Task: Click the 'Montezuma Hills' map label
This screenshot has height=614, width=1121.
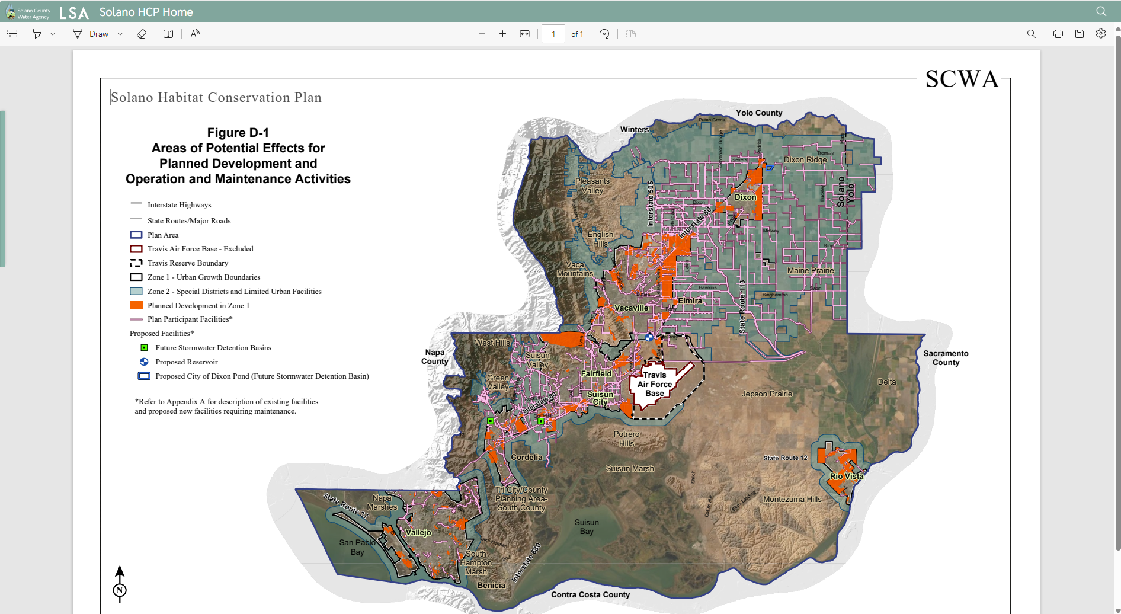Action: coord(792,499)
